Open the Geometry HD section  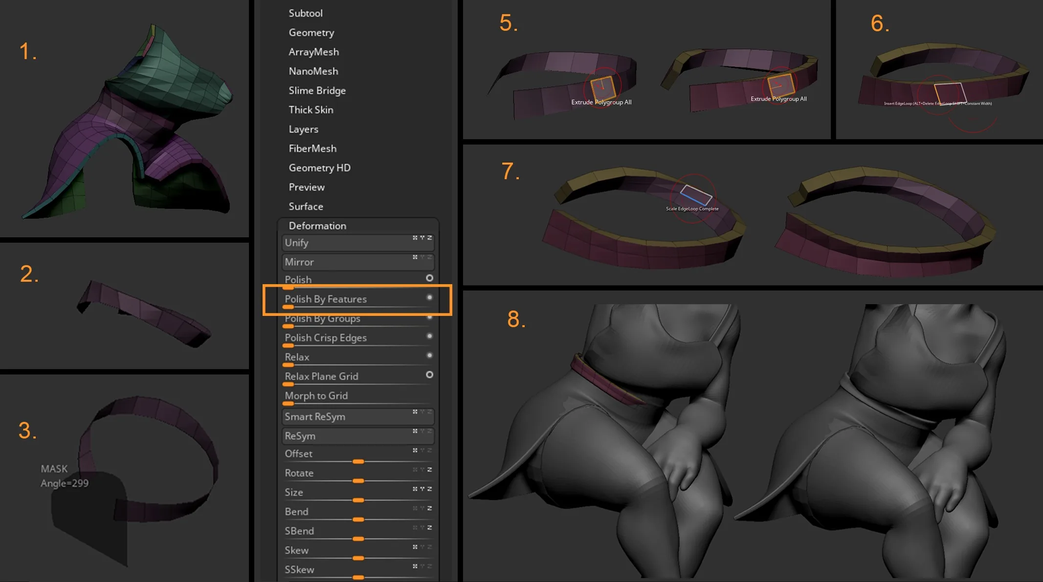[x=320, y=168]
